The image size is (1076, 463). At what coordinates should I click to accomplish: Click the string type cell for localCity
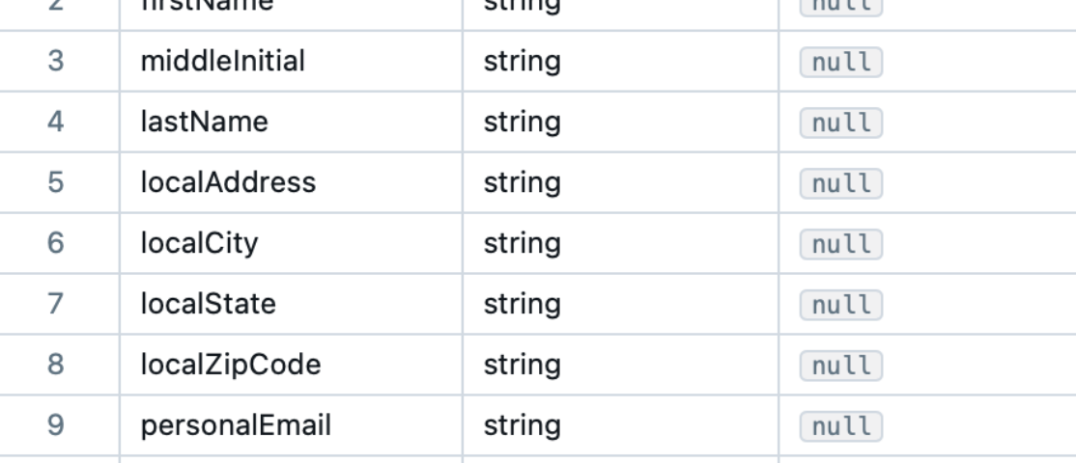click(620, 243)
